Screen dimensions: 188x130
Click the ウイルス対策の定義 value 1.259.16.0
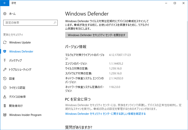pyautogui.click(x=115, y=69)
